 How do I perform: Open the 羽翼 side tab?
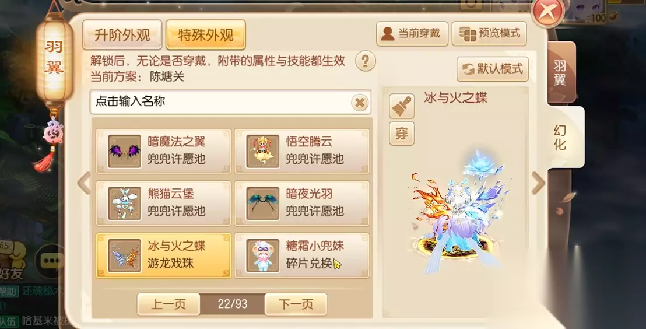(x=560, y=72)
